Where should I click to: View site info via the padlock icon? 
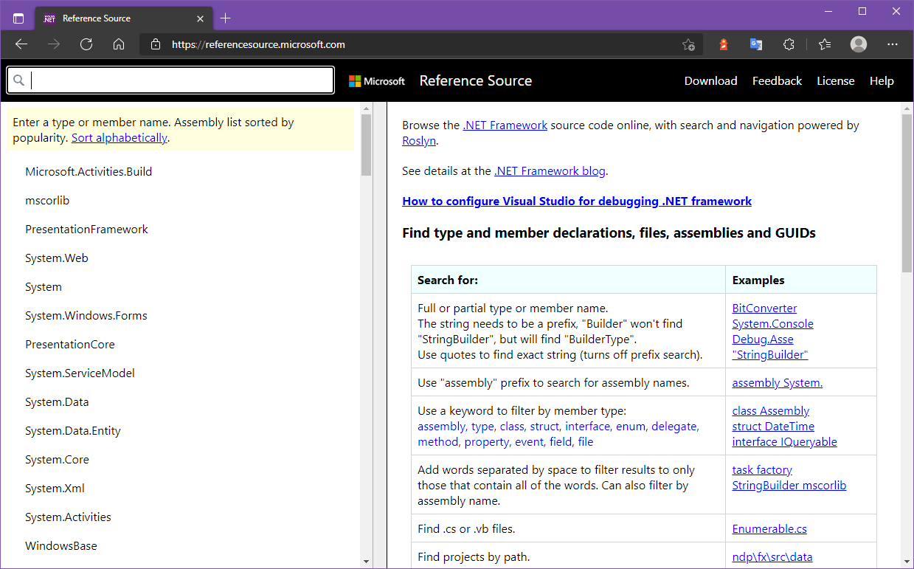coord(155,44)
